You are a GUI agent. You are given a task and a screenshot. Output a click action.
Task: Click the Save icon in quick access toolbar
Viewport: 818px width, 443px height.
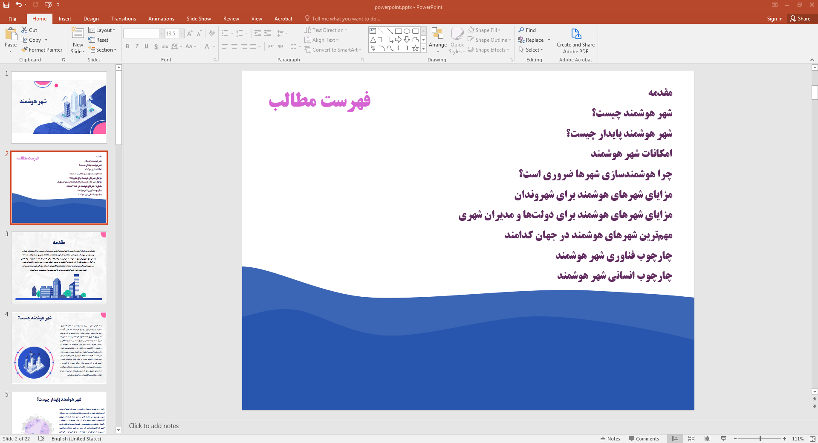pyautogui.click(x=6, y=5)
